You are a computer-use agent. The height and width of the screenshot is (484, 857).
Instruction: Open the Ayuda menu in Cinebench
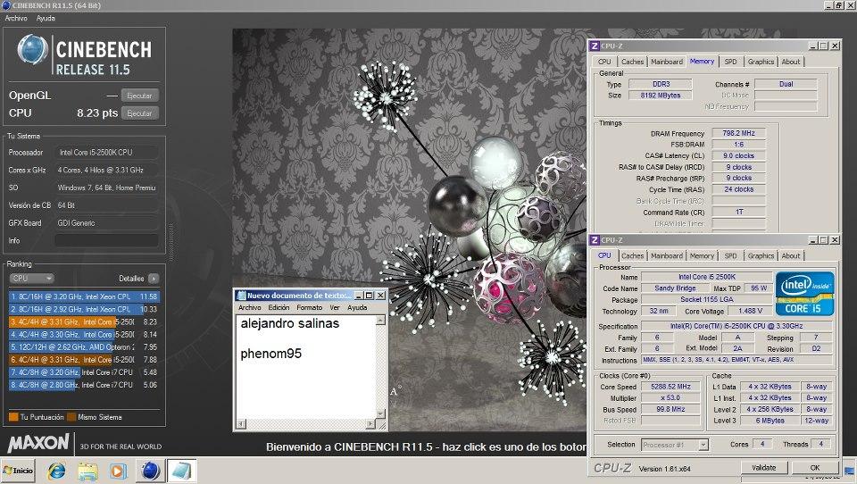click(x=46, y=18)
